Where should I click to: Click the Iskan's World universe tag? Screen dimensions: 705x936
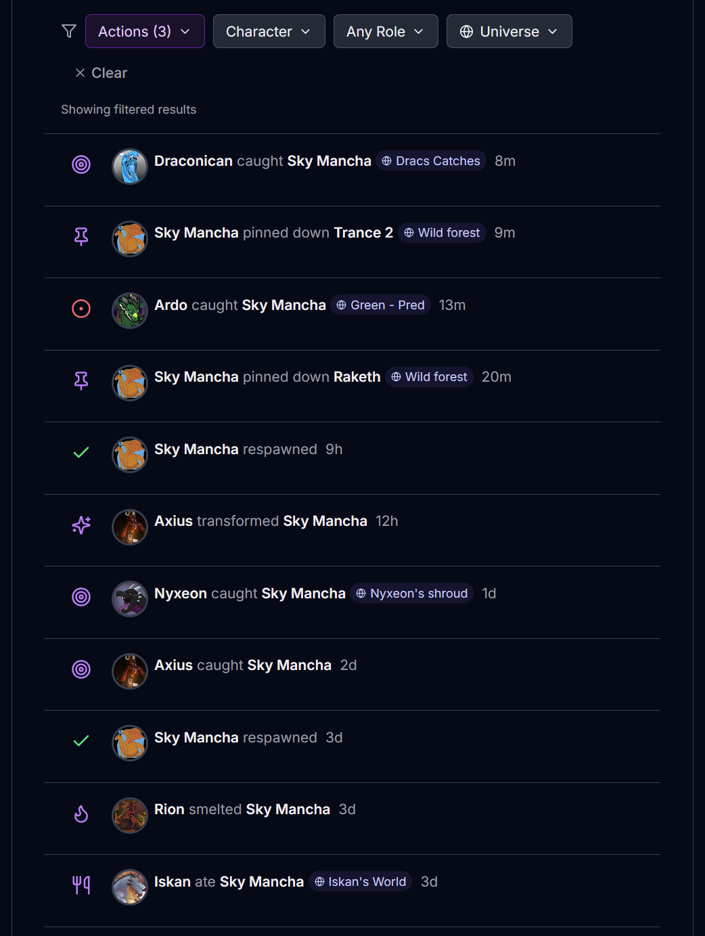pos(361,882)
